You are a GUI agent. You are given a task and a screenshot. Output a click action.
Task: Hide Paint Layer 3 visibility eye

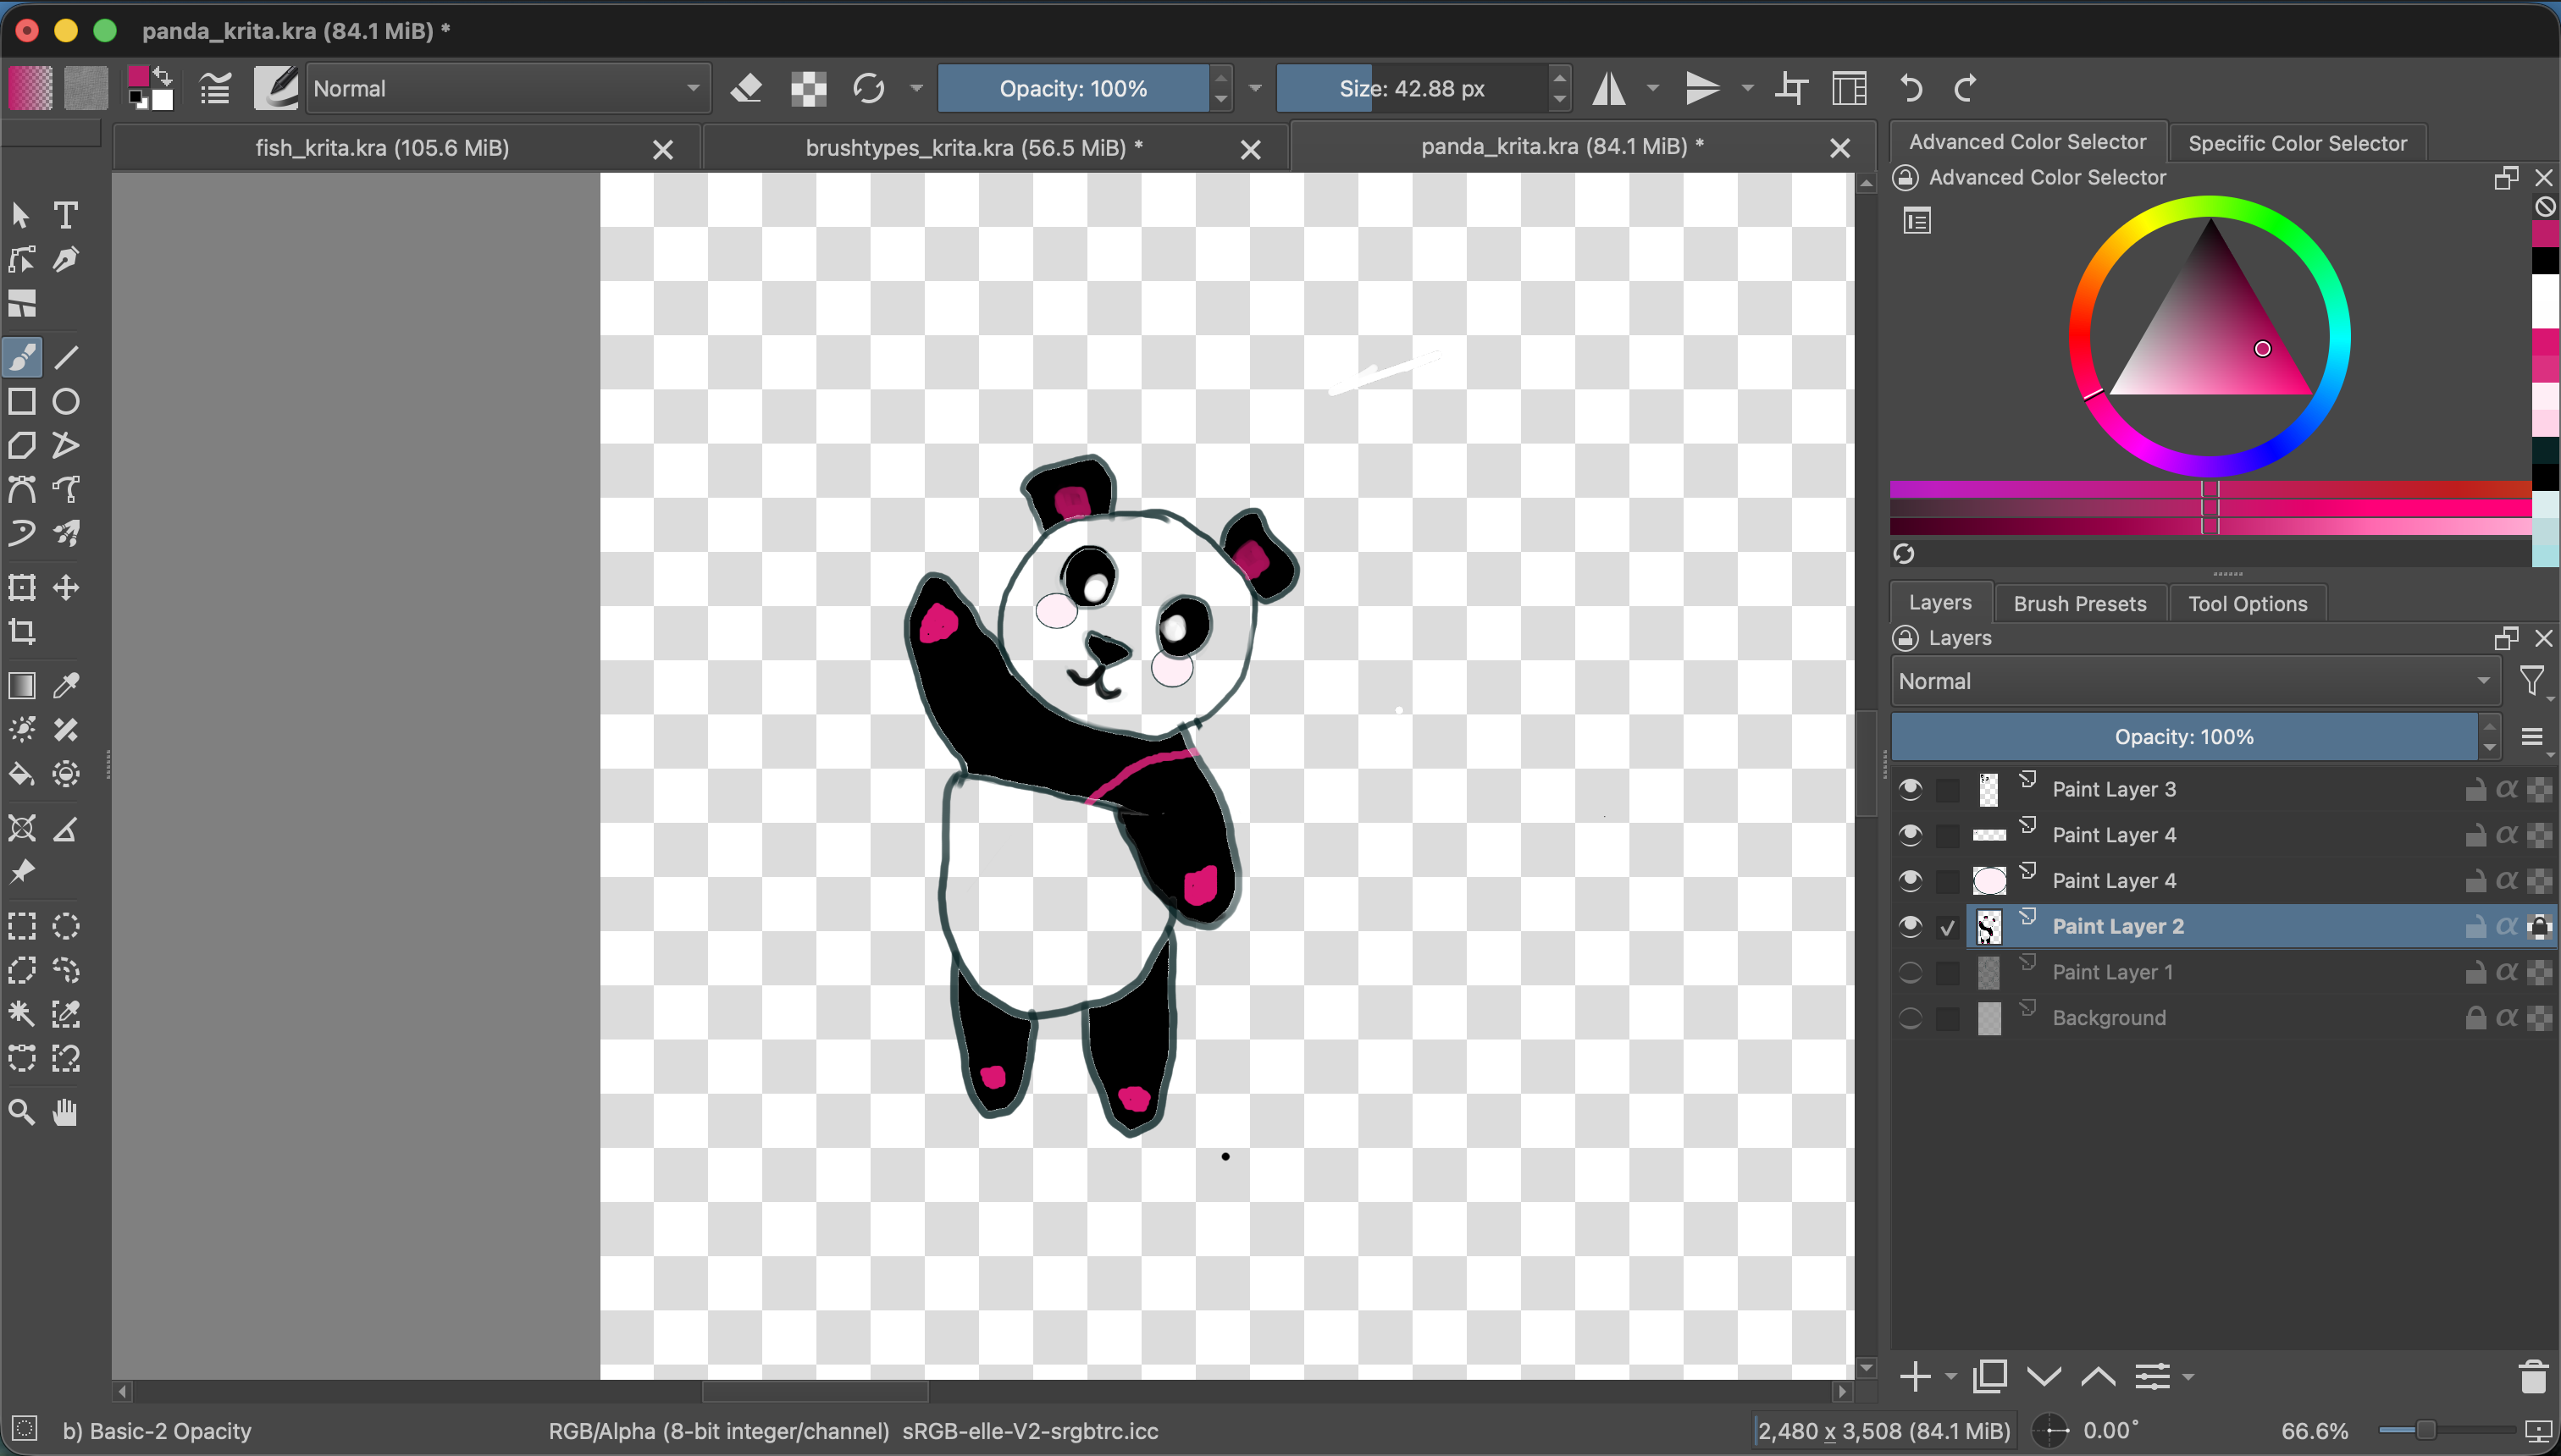click(x=1910, y=789)
